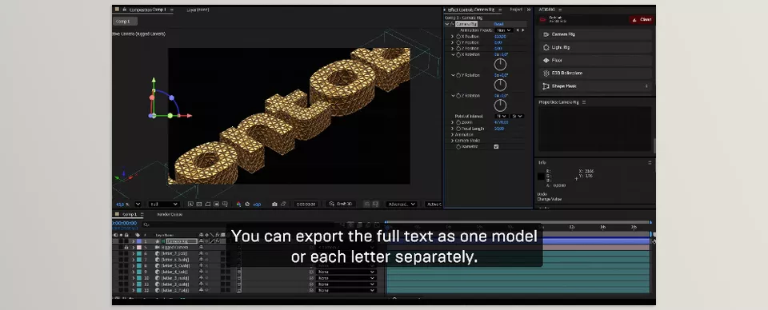Toggle the Y Rotation stopwatch
The width and height of the screenshot is (768, 310).
pyautogui.click(x=458, y=75)
